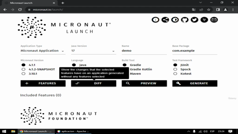This screenshot has height=134, width=238.
Task: Switch to Micronaut Launch taskbar window
Action: 36,131
